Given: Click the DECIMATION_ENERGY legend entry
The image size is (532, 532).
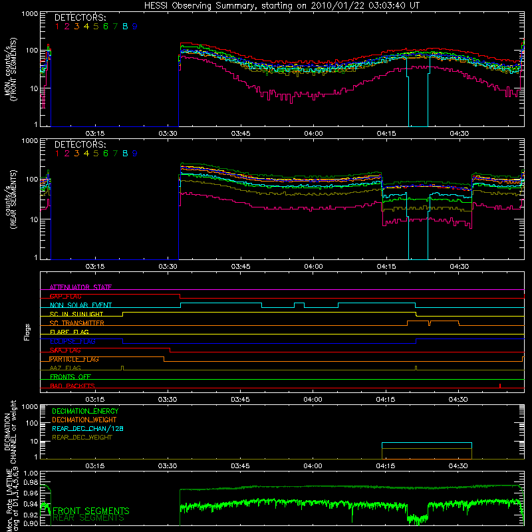Looking at the screenshot, I should pyautogui.click(x=85, y=411).
